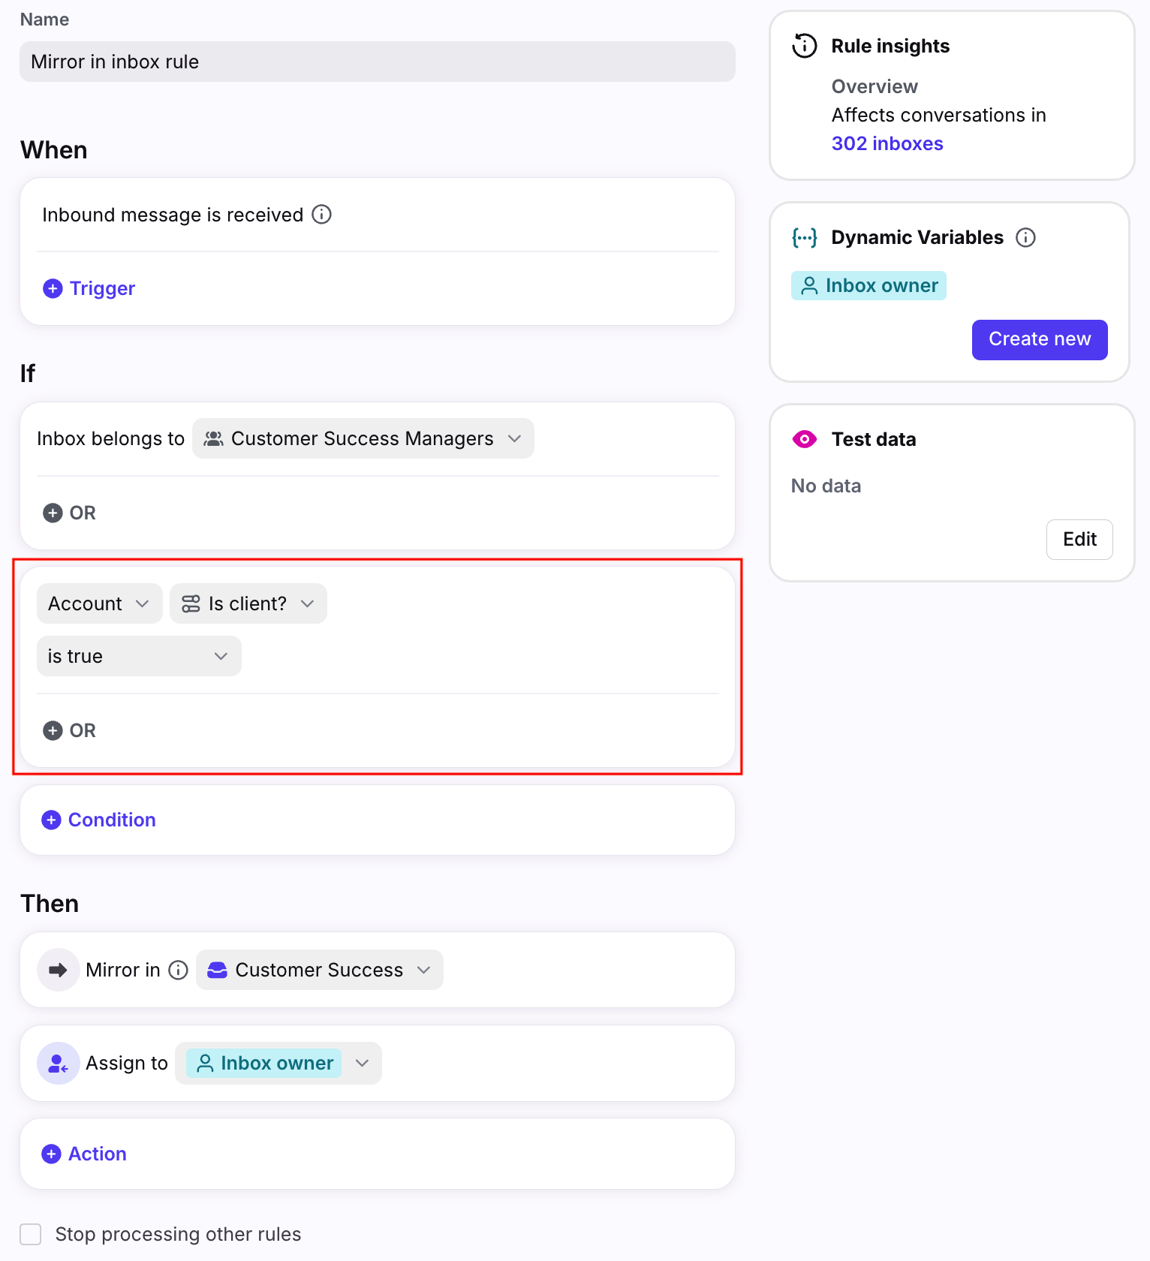This screenshot has width=1150, height=1261.
Task: Change the is true operator dropdown
Action: [139, 657]
